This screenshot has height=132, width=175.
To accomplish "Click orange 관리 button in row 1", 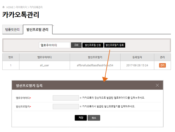I will (x=162, y=65).
